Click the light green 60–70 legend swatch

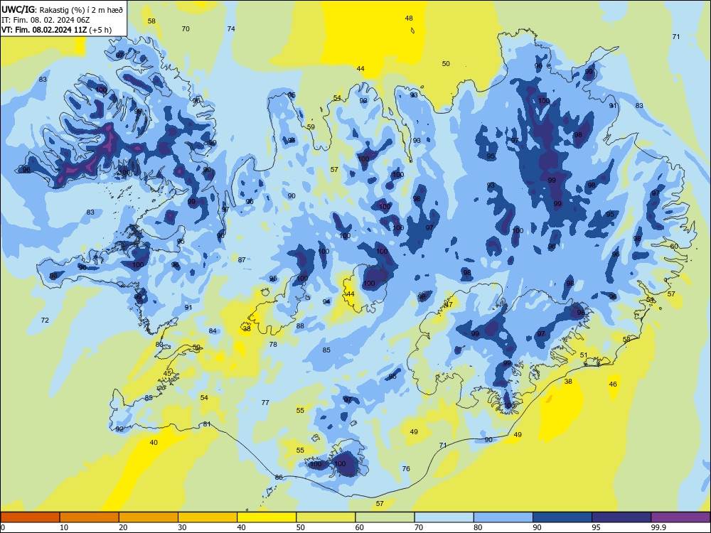click(385, 517)
